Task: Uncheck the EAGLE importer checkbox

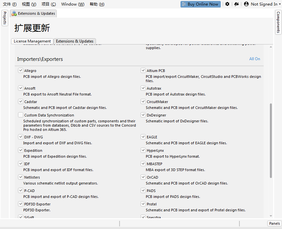Action: pyautogui.click(x=143, y=137)
